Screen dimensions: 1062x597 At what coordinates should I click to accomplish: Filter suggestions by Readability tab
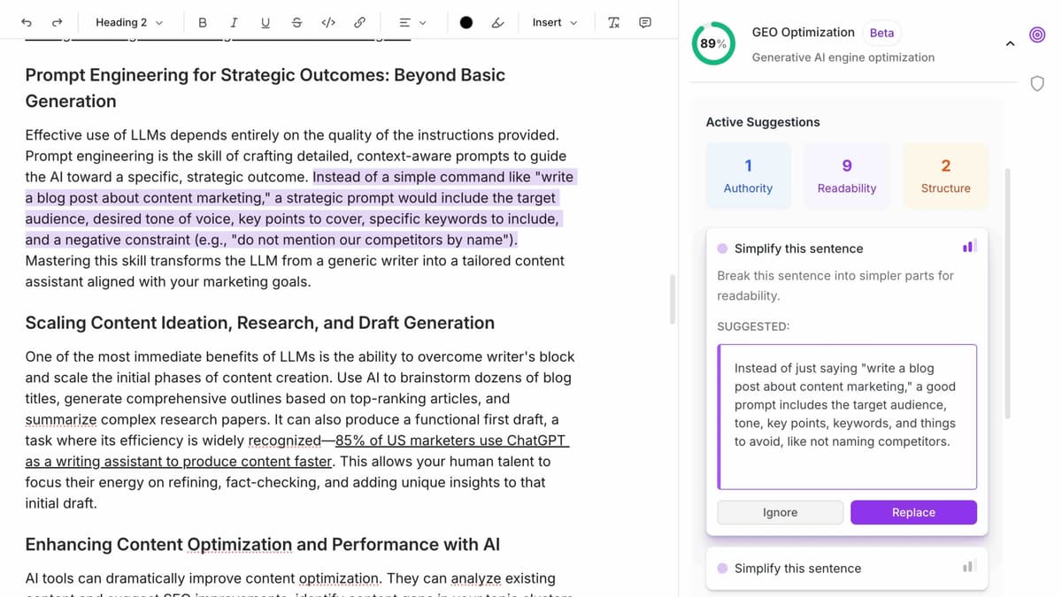point(847,176)
